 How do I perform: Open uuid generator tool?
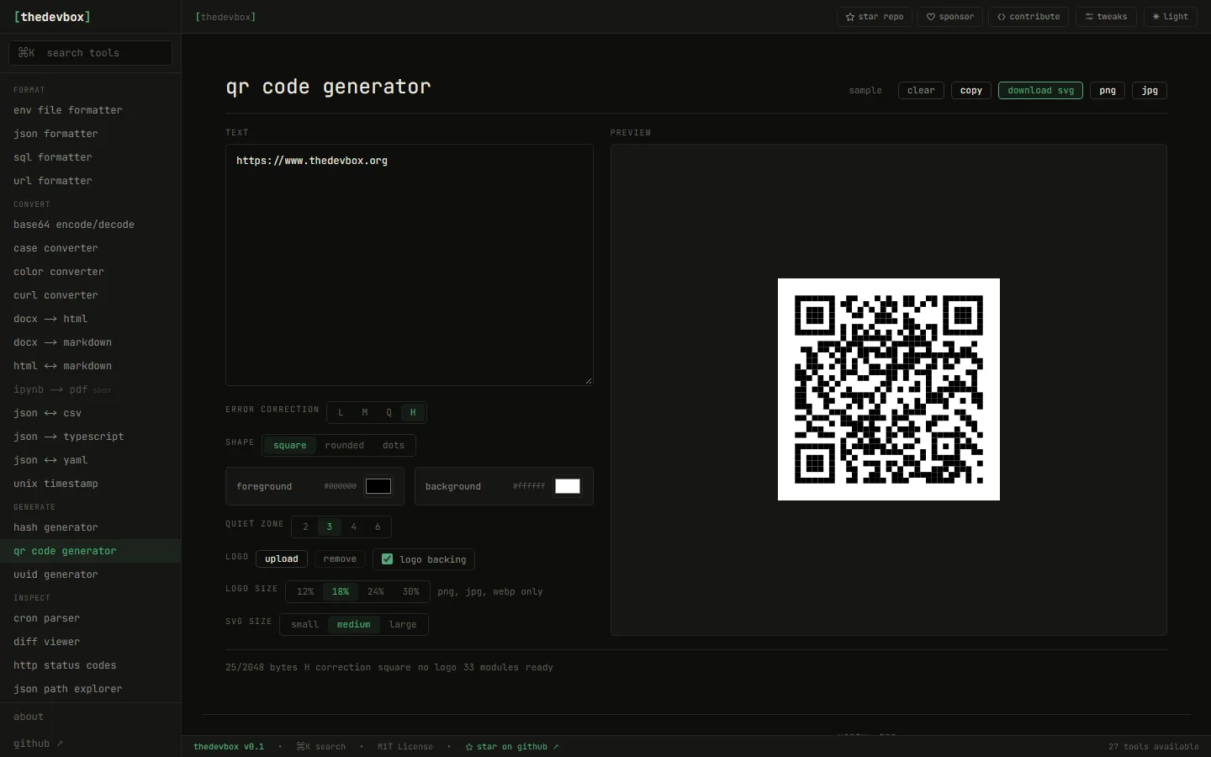[90, 574]
